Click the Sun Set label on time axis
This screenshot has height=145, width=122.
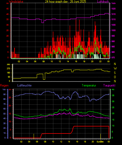[x=100, y=142]
